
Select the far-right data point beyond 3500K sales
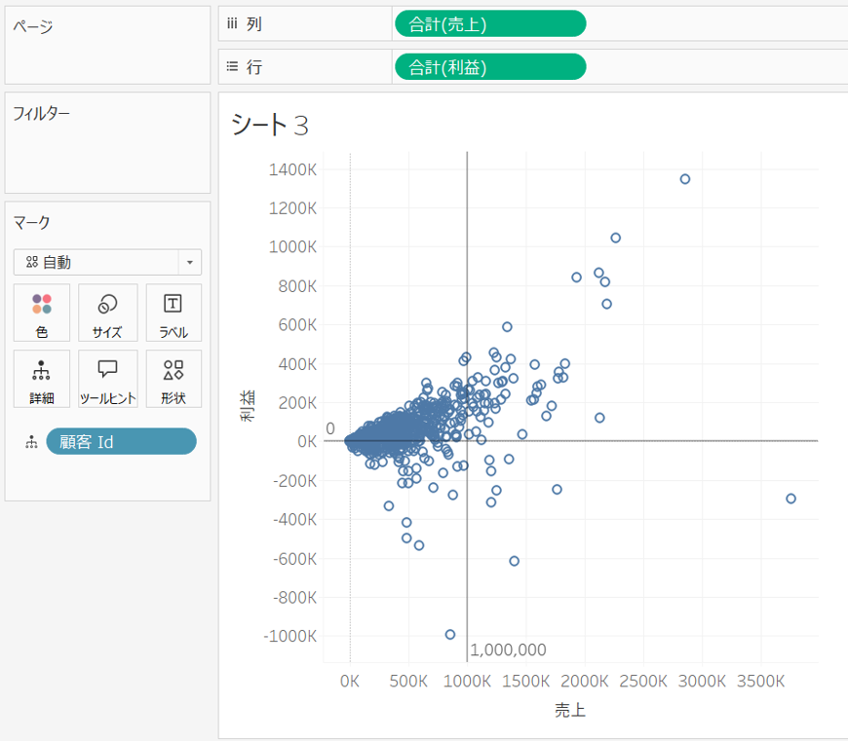[790, 499]
